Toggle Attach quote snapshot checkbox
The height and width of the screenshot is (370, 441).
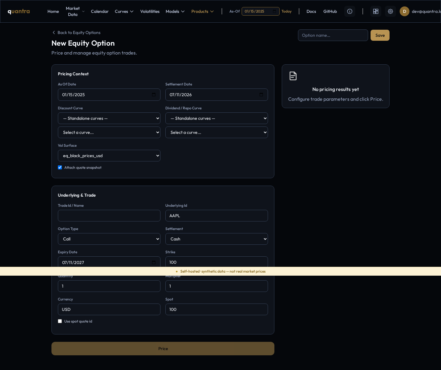coord(60,168)
